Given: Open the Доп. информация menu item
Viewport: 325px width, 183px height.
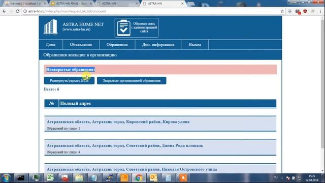Looking at the screenshot, I should [158, 45].
